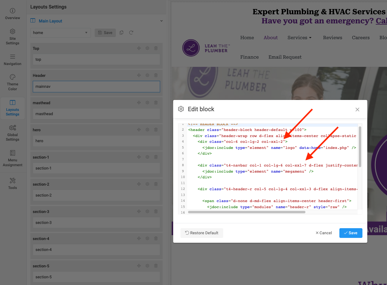
Task: Click move handle on Header block
Action: [139, 75]
